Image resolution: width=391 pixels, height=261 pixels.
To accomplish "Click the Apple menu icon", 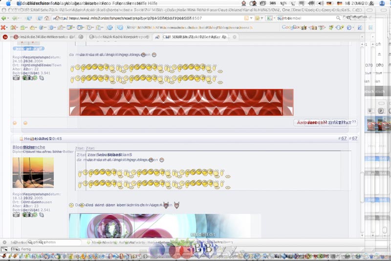I will pos(8,3).
